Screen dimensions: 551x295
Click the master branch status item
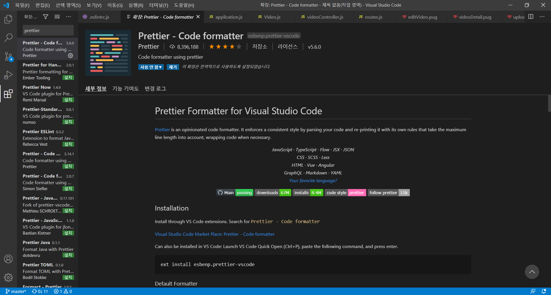(16, 291)
